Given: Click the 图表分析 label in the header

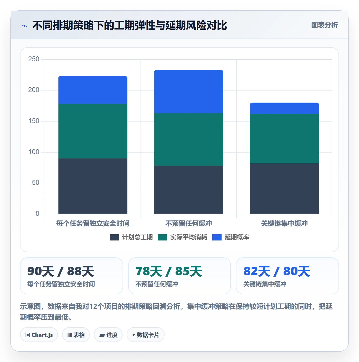Looking at the screenshot, I should click(324, 25).
